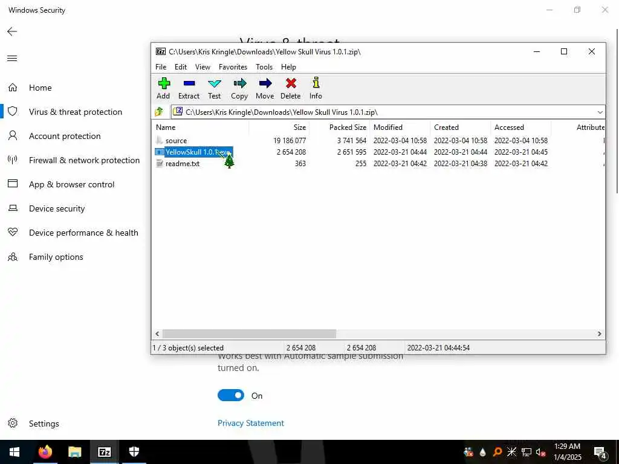Screen dimensions: 619x464
Task: Open the View menu in 7-Zip
Action: tap(203, 67)
